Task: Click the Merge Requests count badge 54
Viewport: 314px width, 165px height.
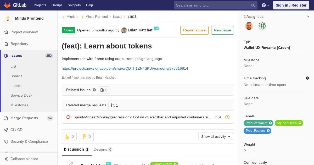Action: (x=50, y=118)
